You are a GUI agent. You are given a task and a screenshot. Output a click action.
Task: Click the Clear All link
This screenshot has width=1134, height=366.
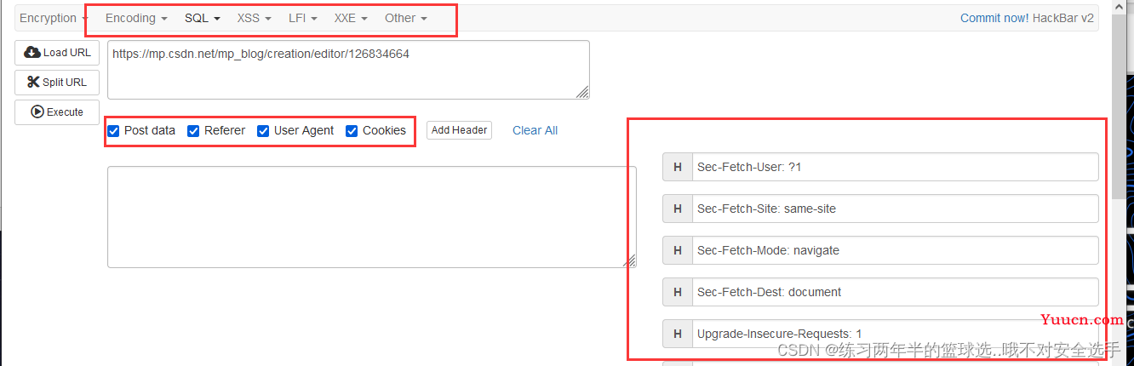click(x=535, y=130)
